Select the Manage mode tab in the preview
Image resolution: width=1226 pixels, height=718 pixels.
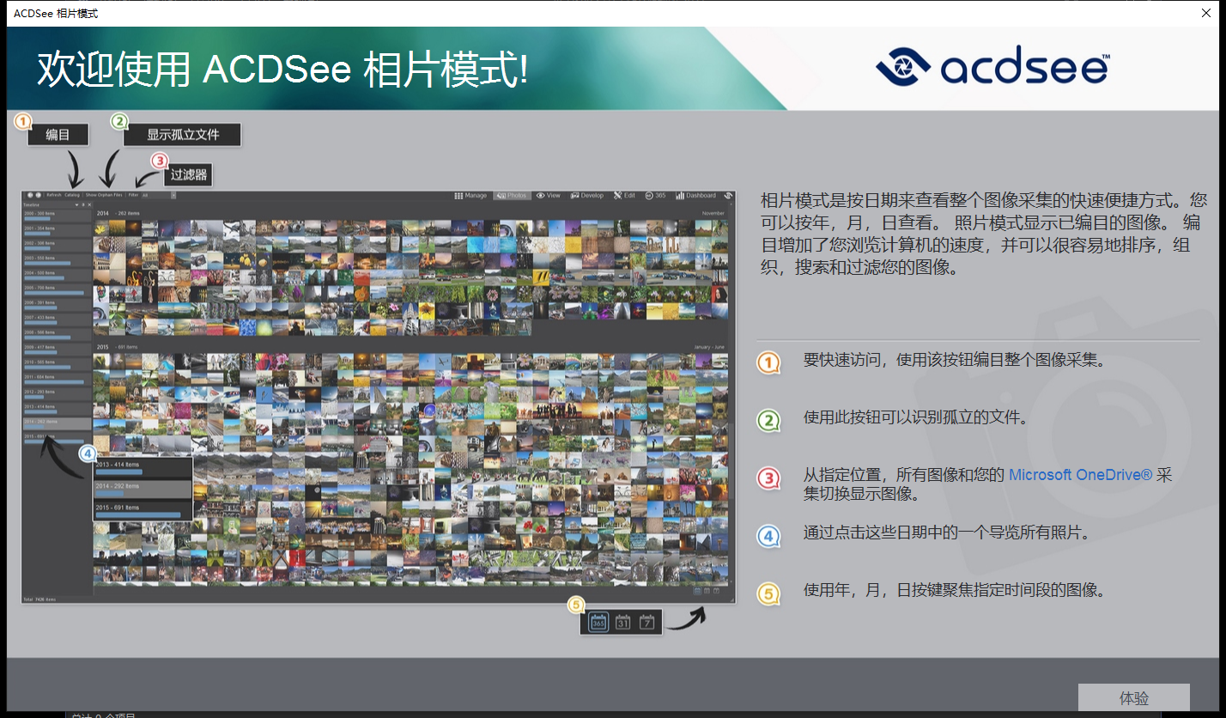(470, 195)
